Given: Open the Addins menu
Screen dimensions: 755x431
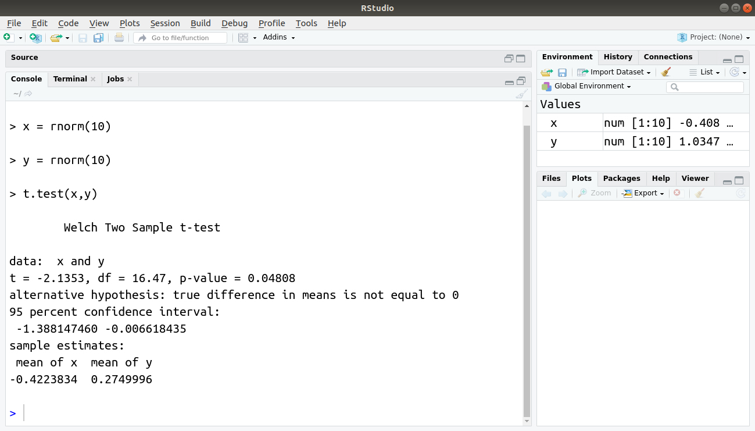Looking at the screenshot, I should point(278,37).
